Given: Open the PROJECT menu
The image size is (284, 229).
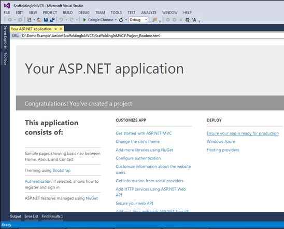Looking at the screenshot, I should [50, 12].
